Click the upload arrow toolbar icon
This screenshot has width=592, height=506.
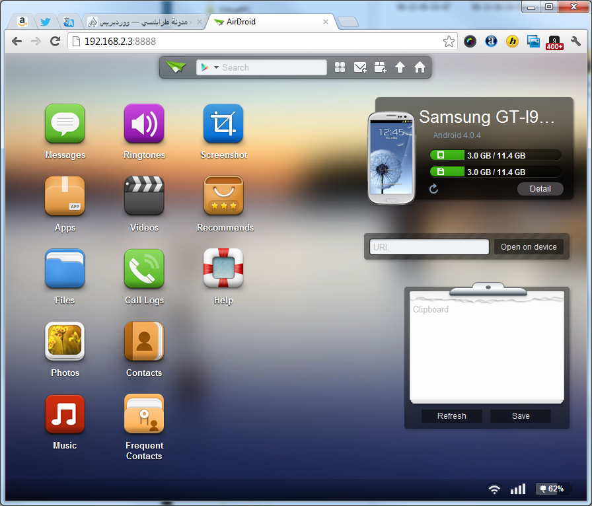pos(400,67)
